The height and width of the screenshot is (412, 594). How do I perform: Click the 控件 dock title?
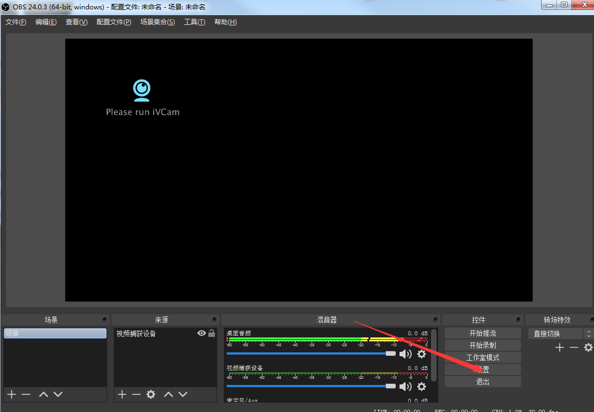tap(479, 320)
